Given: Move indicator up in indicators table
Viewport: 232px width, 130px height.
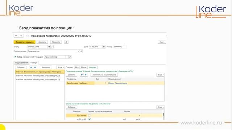Looking at the screenshot, I should click(82, 75).
